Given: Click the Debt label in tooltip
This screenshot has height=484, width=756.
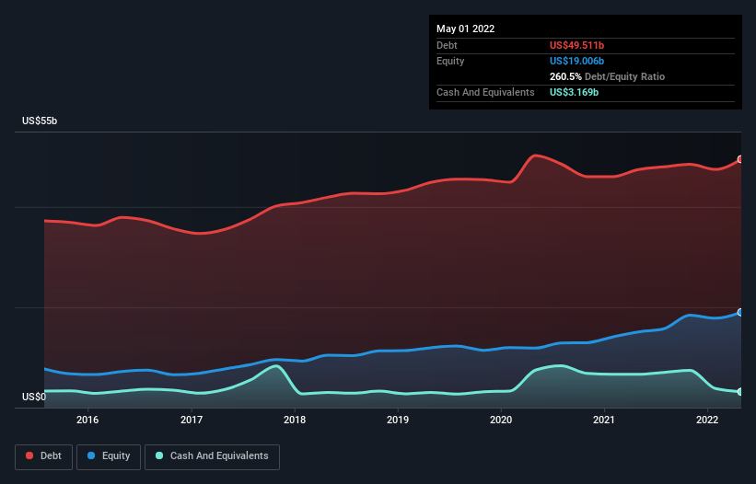Looking at the screenshot, I should click(447, 45).
